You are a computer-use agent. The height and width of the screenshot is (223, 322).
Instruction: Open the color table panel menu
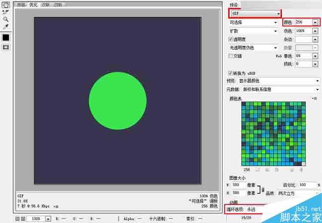(x=315, y=98)
